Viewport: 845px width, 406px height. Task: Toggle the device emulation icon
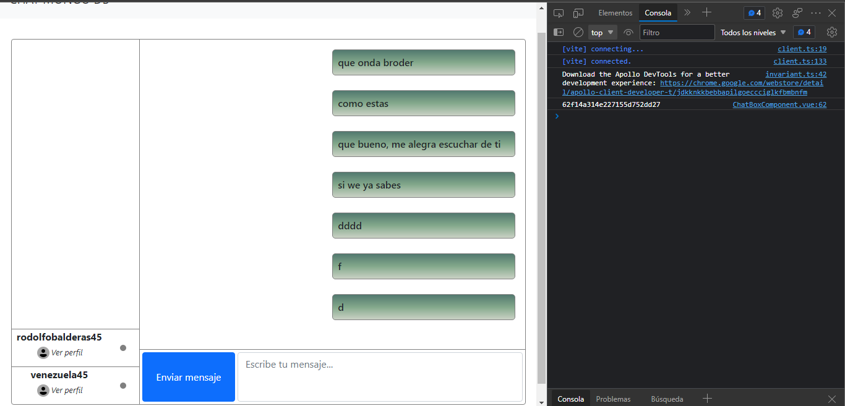[578, 12]
